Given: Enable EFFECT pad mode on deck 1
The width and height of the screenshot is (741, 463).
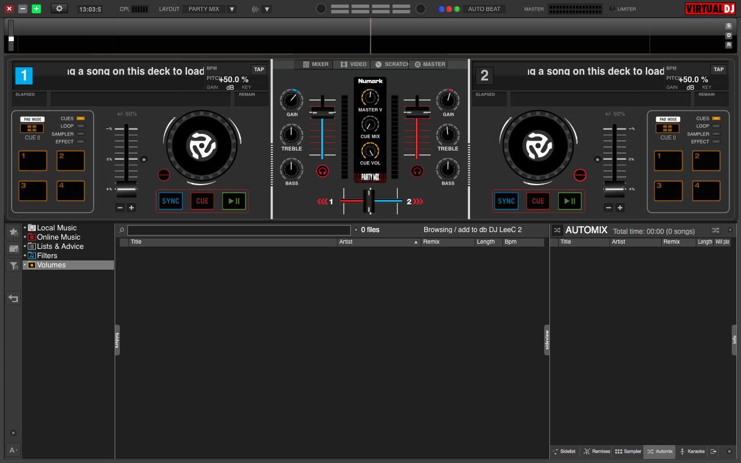Looking at the screenshot, I should pyautogui.click(x=80, y=141).
